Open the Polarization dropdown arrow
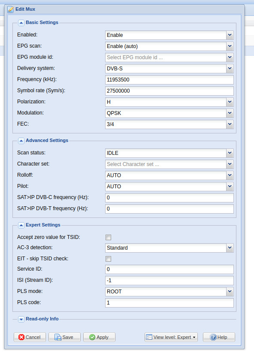The image size is (254, 353). coord(230,102)
